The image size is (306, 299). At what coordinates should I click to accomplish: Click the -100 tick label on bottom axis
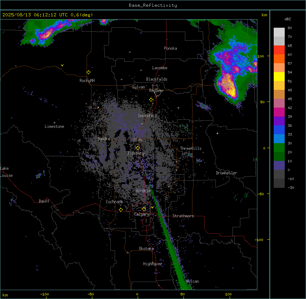[x=44, y=294]
